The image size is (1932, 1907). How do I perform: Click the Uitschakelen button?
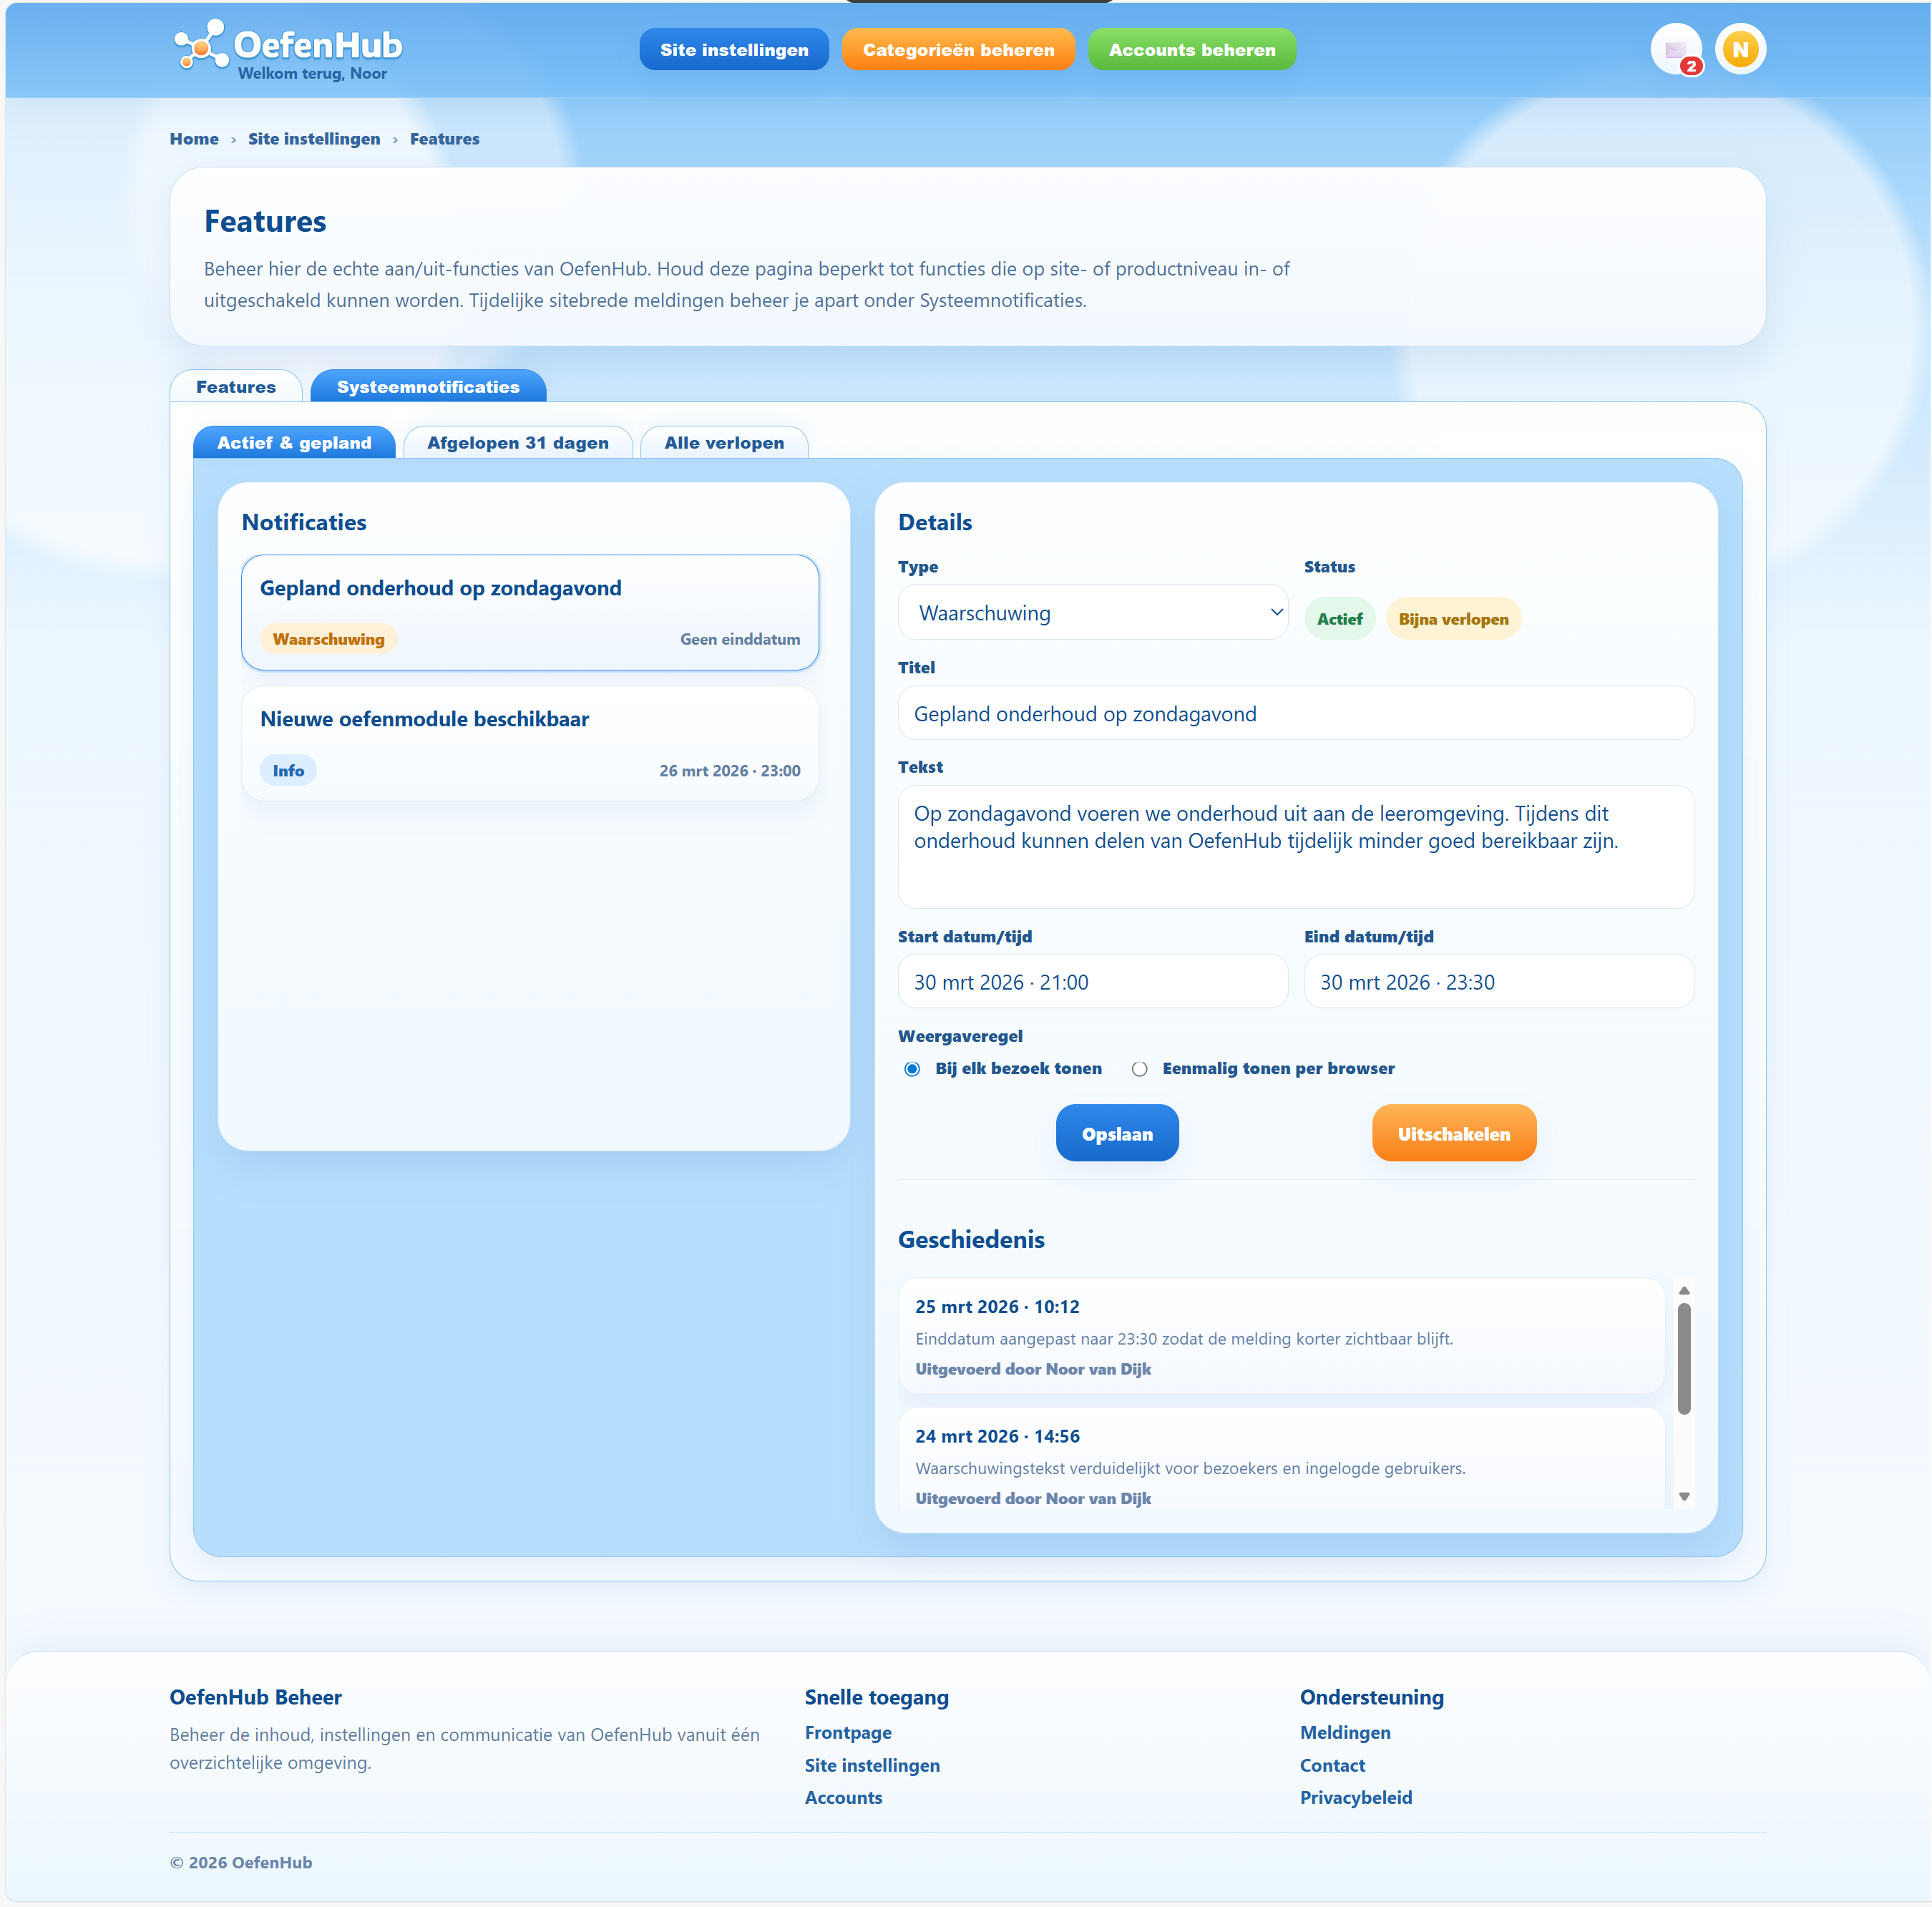click(1454, 1133)
